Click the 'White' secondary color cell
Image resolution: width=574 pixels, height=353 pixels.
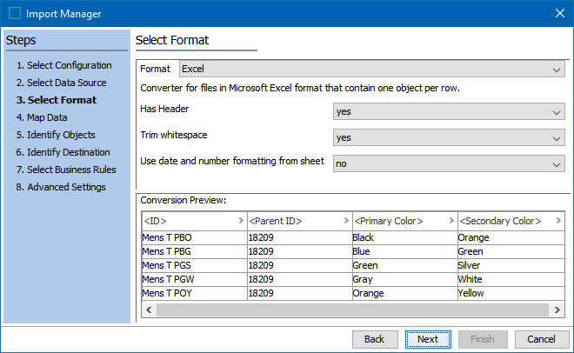pyautogui.click(x=511, y=279)
